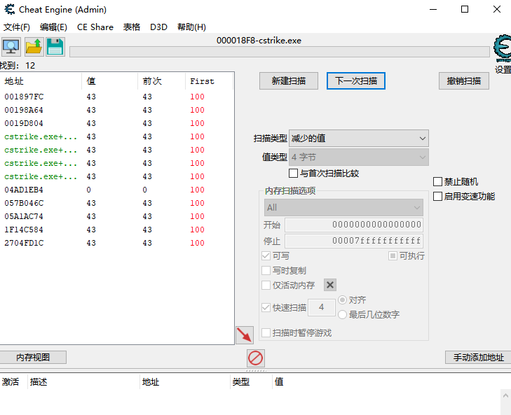Enable the 启用变速功能 speedhack checkbox
This screenshot has width=511, height=415.
tap(437, 196)
